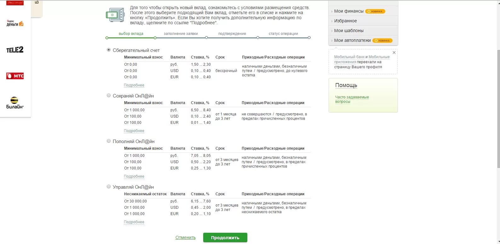The height and width of the screenshot is (244, 500).
Task: Click the заполнение заявки step
Action: (181, 34)
